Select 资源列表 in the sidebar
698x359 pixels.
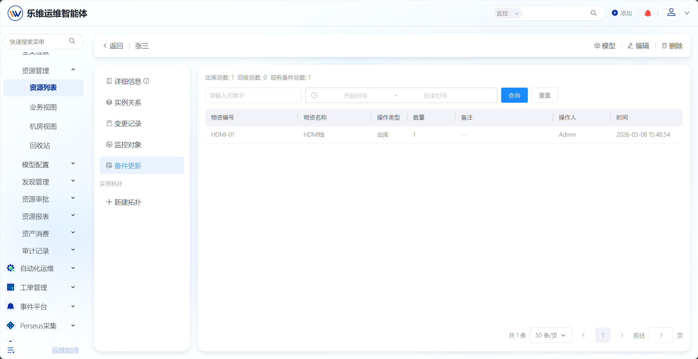pos(43,88)
